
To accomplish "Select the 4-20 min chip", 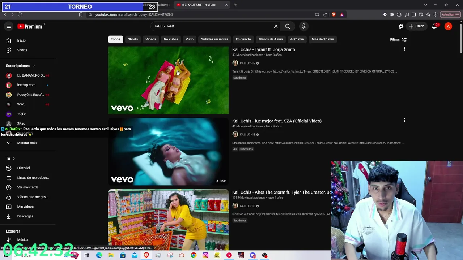I will click(x=297, y=39).
